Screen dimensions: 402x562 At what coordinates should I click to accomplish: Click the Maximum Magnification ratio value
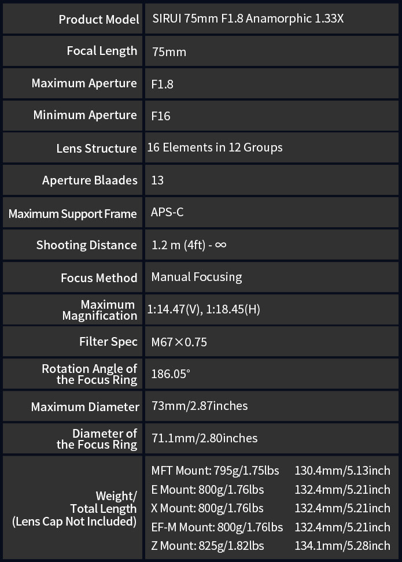point(204,309)
